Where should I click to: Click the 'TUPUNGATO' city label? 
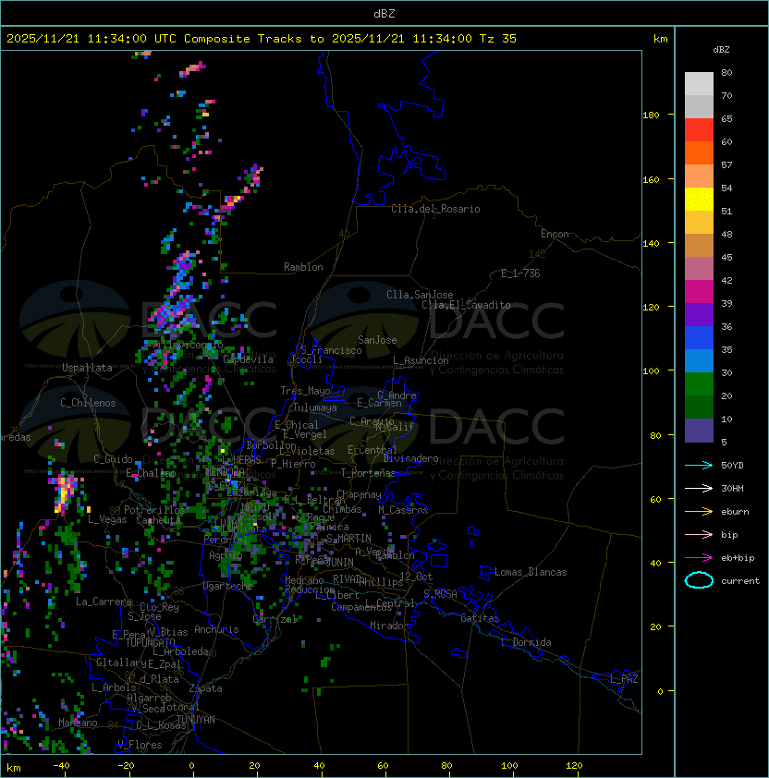(x=150, y=643)
